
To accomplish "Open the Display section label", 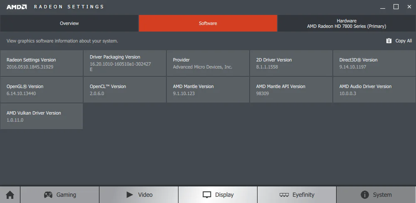I will click(225, 195).
